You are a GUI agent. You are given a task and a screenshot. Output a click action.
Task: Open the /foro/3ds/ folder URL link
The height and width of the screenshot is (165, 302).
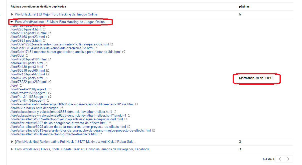click(17, 55)
